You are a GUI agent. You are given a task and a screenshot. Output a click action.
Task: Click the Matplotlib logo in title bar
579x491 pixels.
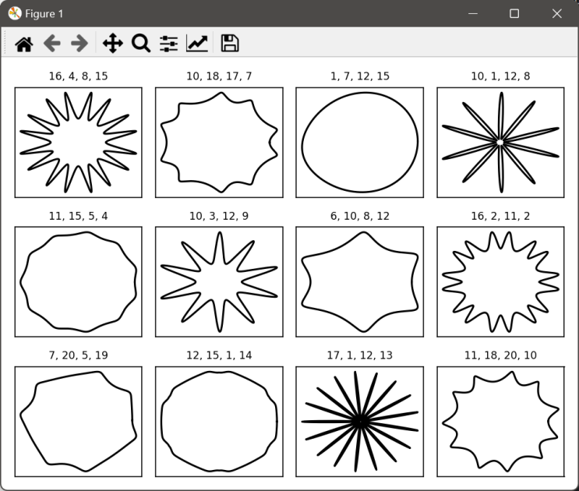pyautogui.click(x=15, y=14)
